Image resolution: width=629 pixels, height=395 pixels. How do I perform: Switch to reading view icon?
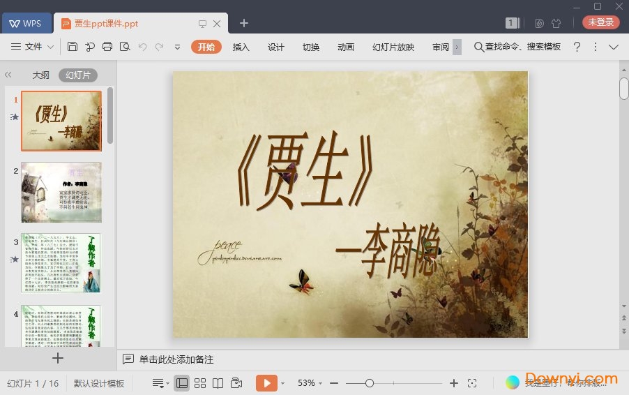pyautogui.click(x=218, y=383)
